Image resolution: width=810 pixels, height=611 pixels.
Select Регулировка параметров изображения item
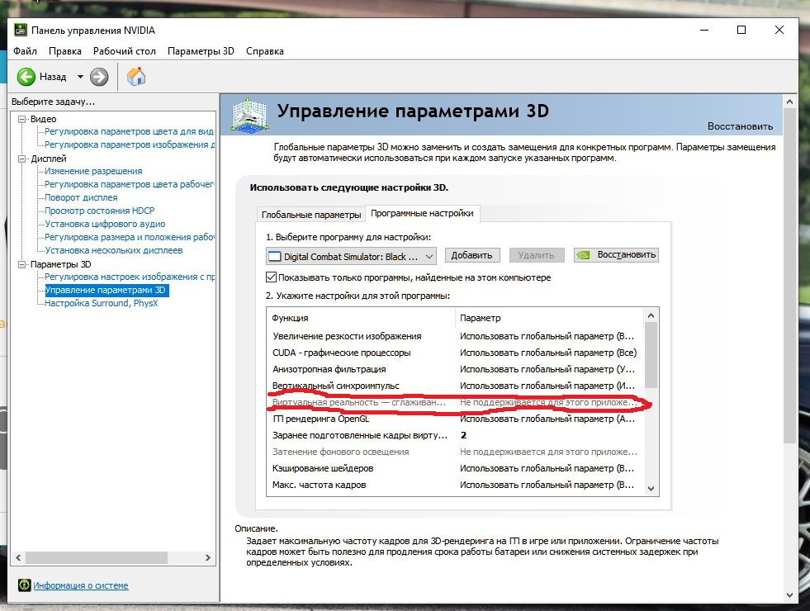[x=130, y=144]
